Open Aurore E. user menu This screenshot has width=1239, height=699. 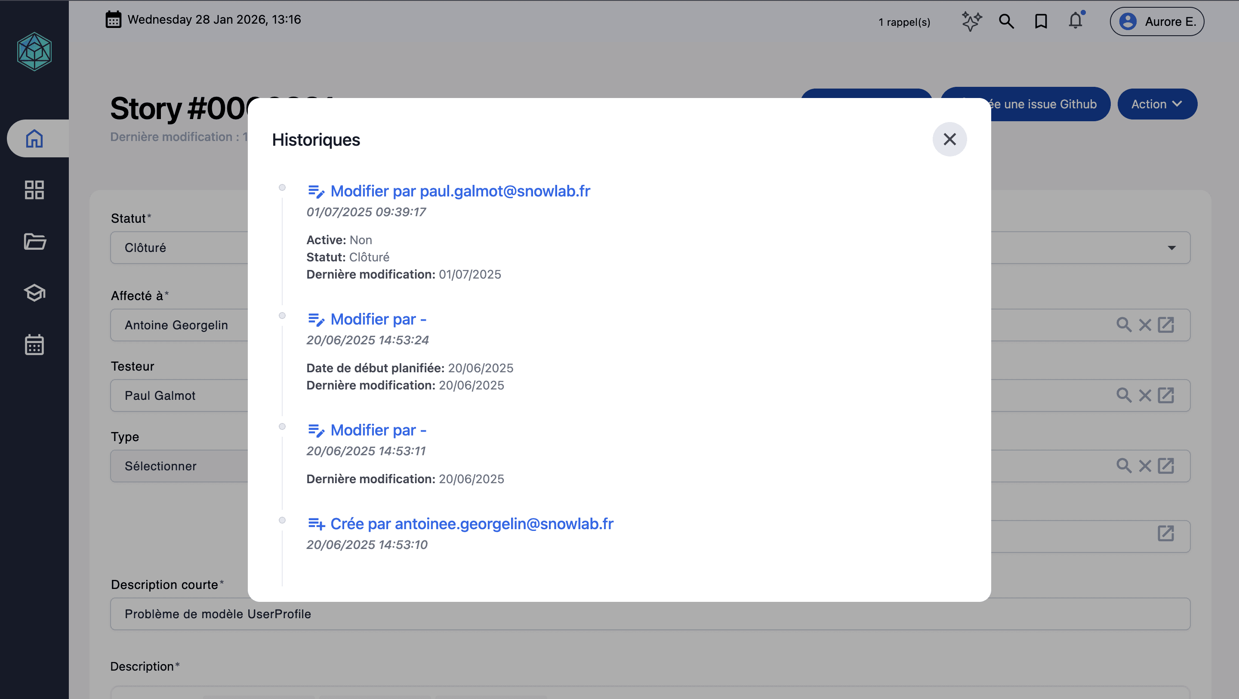(1156, 21)
